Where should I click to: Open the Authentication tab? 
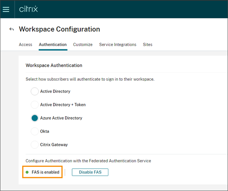coord(53,45)
